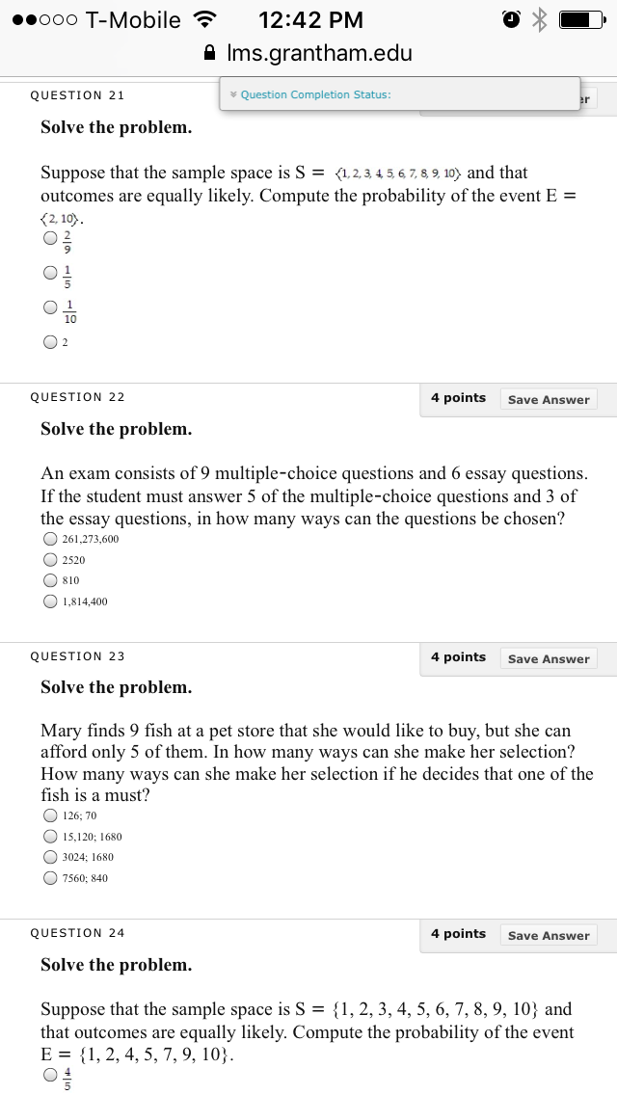Save Answer for Question 23

pyautogui.click(x=549, y=658)
